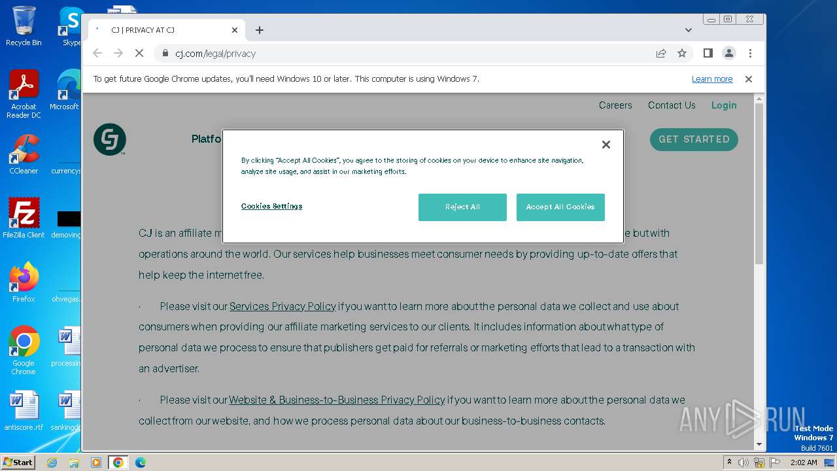Open the Chrome side panel
Screen dimensions: 837x471
pyautogui.click(x=708, y=53)
